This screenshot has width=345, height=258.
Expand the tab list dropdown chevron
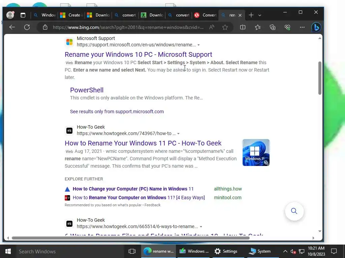(x=260, y=15)
